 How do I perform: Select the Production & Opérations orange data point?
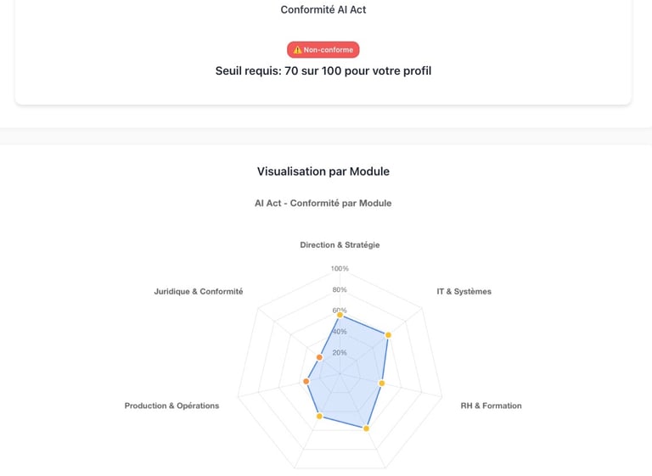(x=306, y=382)
